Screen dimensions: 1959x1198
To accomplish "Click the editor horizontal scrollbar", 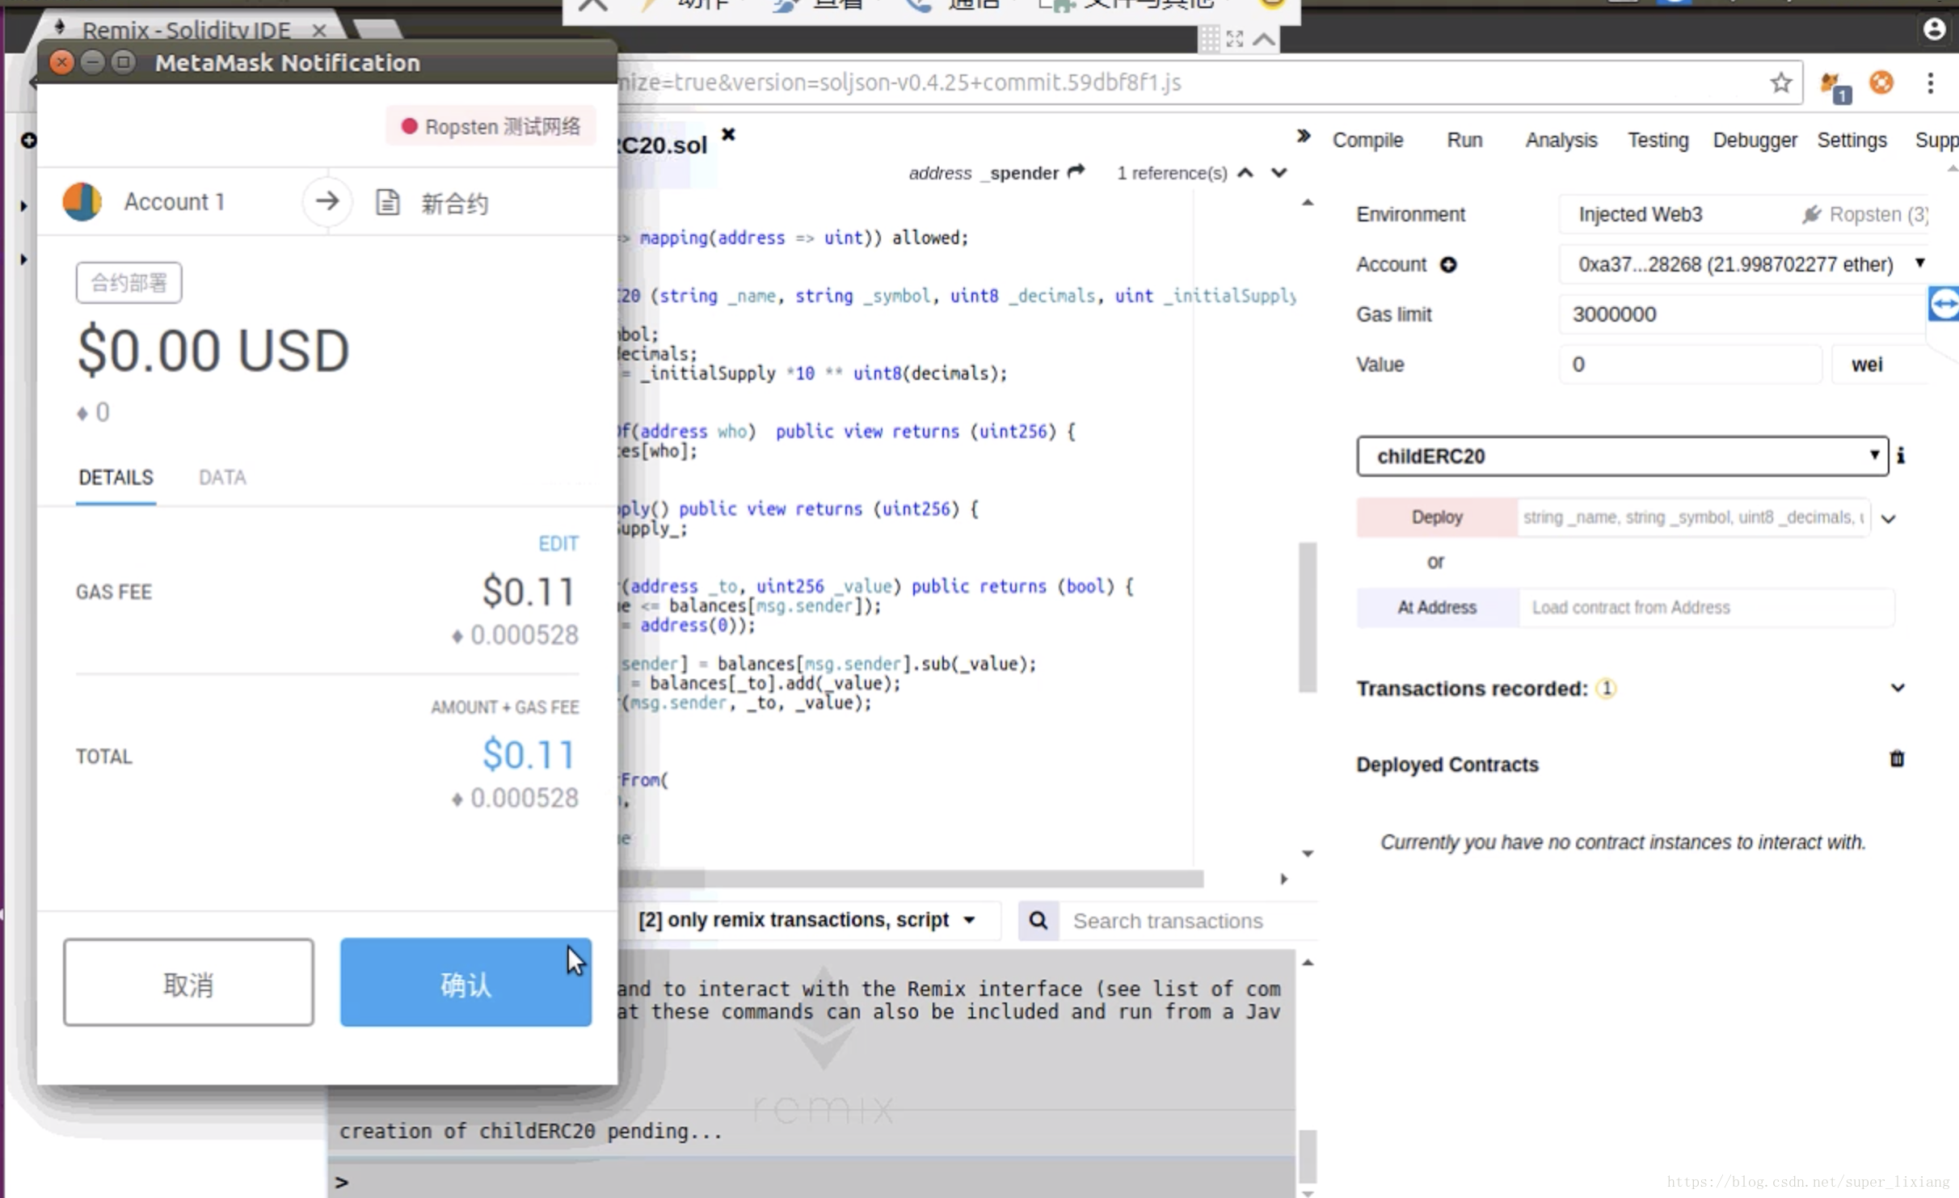I will pos(911,879).
